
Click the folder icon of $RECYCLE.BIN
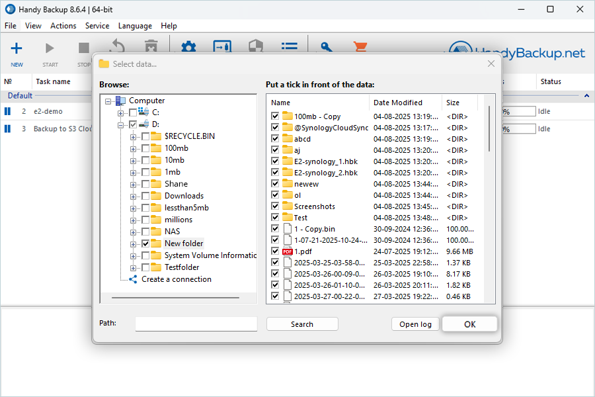156,136
